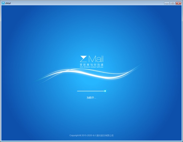
Task: Minimize the zMail window
Action: pos(167,3)
